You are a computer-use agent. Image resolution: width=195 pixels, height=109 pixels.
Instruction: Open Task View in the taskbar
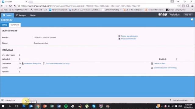tap(17, 106)
